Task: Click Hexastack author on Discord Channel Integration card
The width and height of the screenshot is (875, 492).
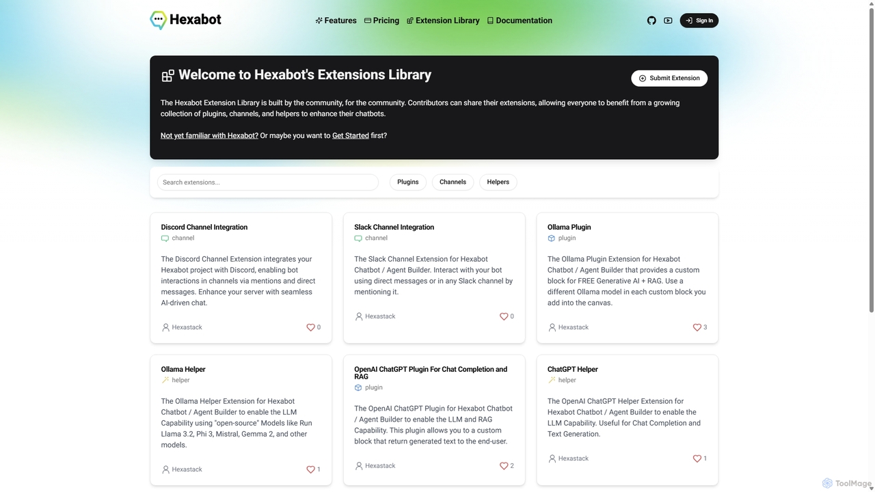Action: click(187, 327)
